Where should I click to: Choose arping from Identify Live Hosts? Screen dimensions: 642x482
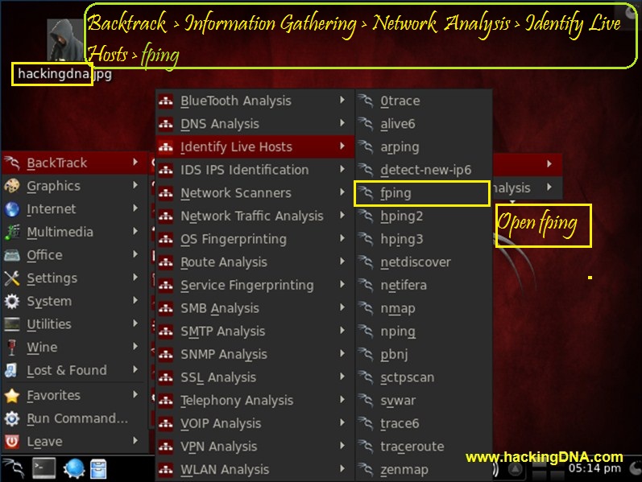[424, 147]
